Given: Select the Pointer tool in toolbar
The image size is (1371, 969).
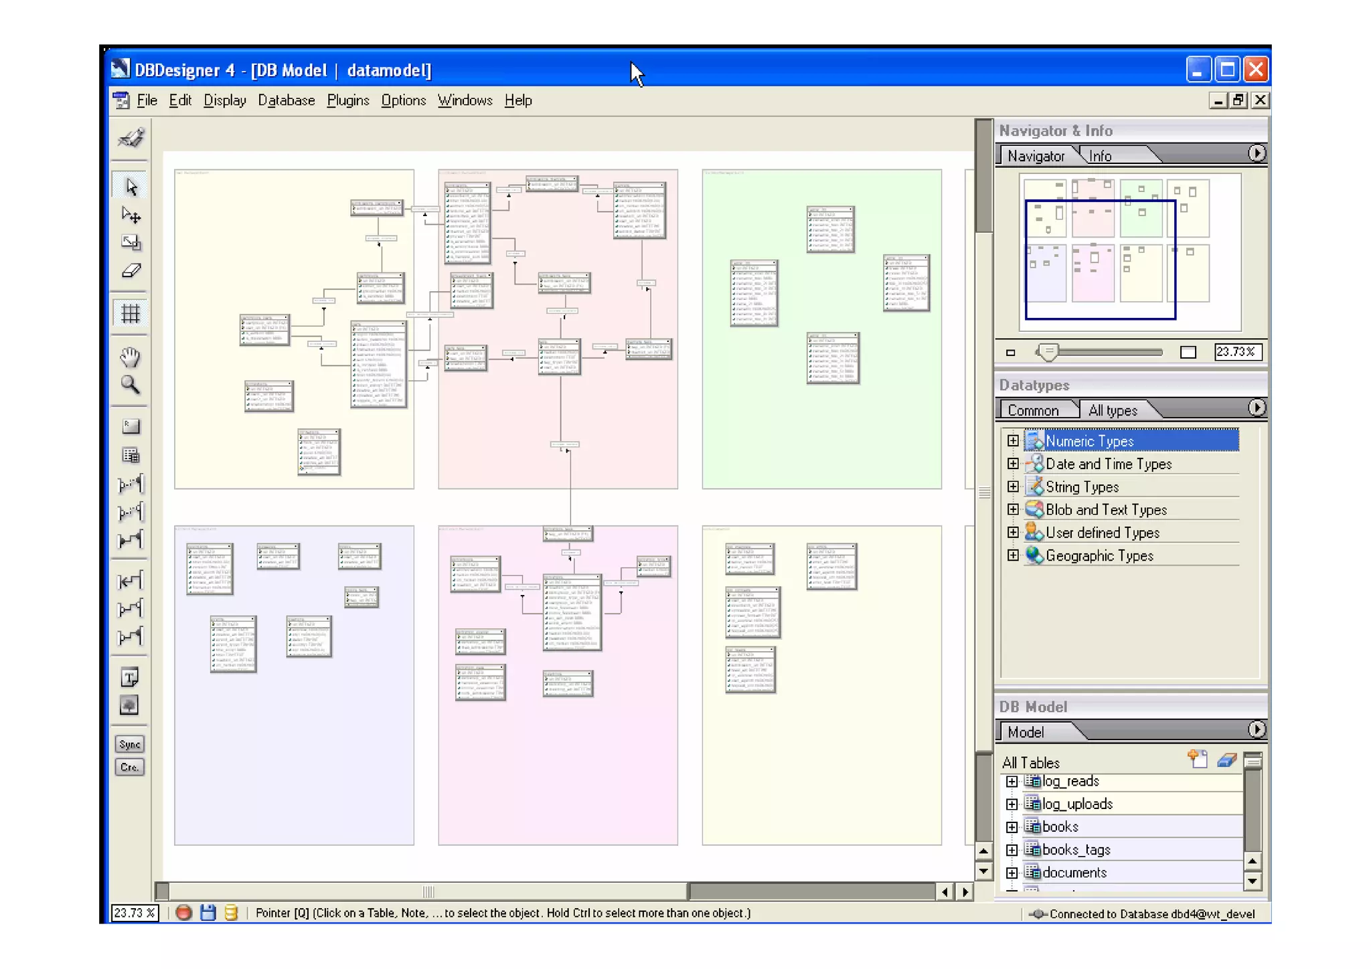Looking at the screenshot, I should (x=131, y=187).
